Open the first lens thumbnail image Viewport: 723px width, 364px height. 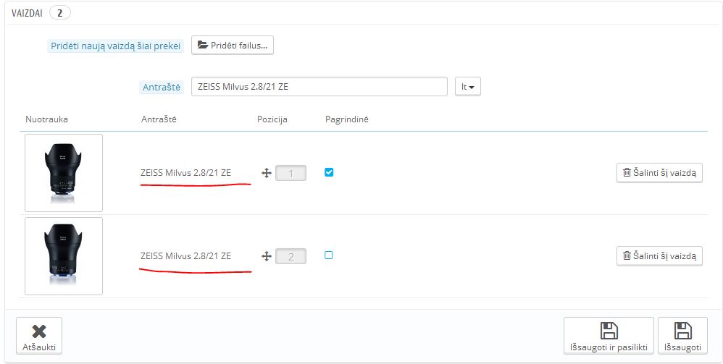coord(64,173)
